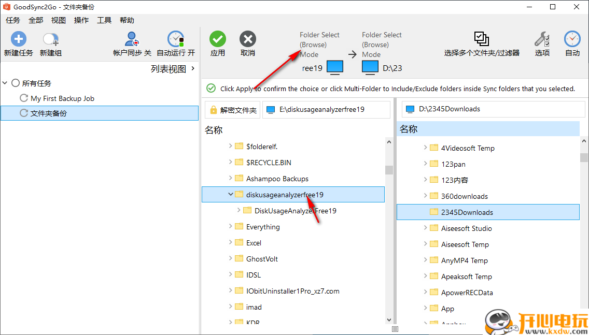Open the 工具 menu
The height and width of the screenshot is (335, 589).
point(104,20)
